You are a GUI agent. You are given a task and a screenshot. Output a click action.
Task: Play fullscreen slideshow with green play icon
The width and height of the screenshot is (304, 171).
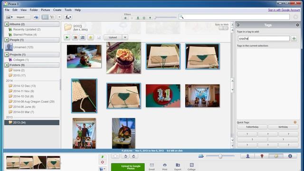point(67,38)
